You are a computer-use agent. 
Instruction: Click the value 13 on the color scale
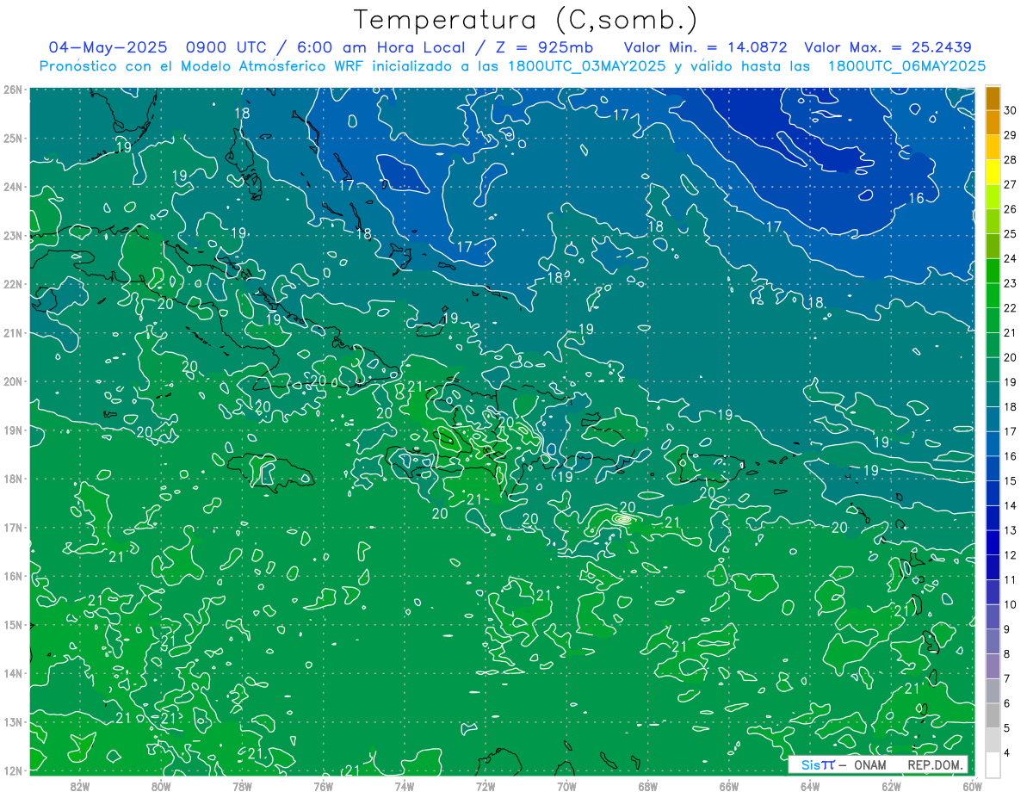tap(1010, 530)
